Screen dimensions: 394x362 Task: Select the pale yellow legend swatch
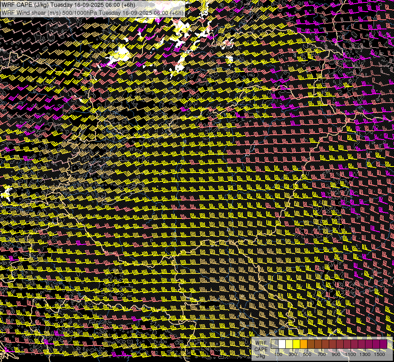289,344
